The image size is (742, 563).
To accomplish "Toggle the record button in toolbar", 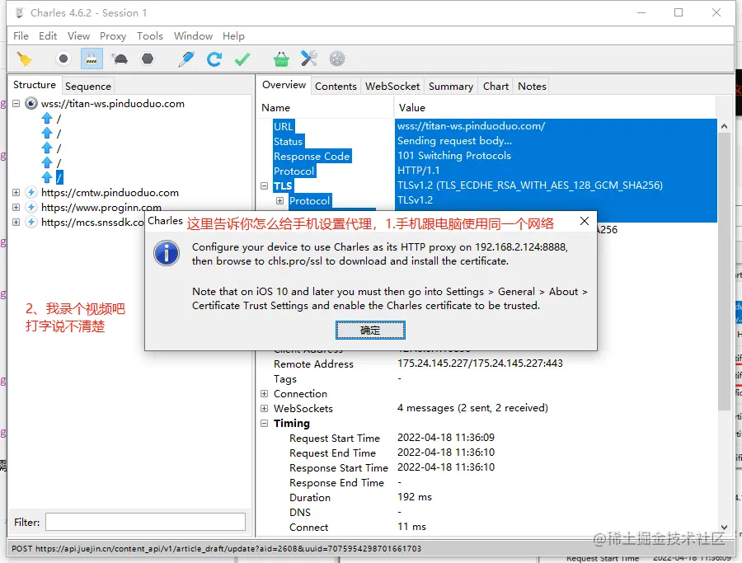I will pos(63,59).
